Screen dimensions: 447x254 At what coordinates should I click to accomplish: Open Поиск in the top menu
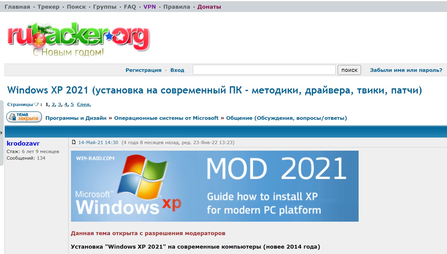(76, 7)
